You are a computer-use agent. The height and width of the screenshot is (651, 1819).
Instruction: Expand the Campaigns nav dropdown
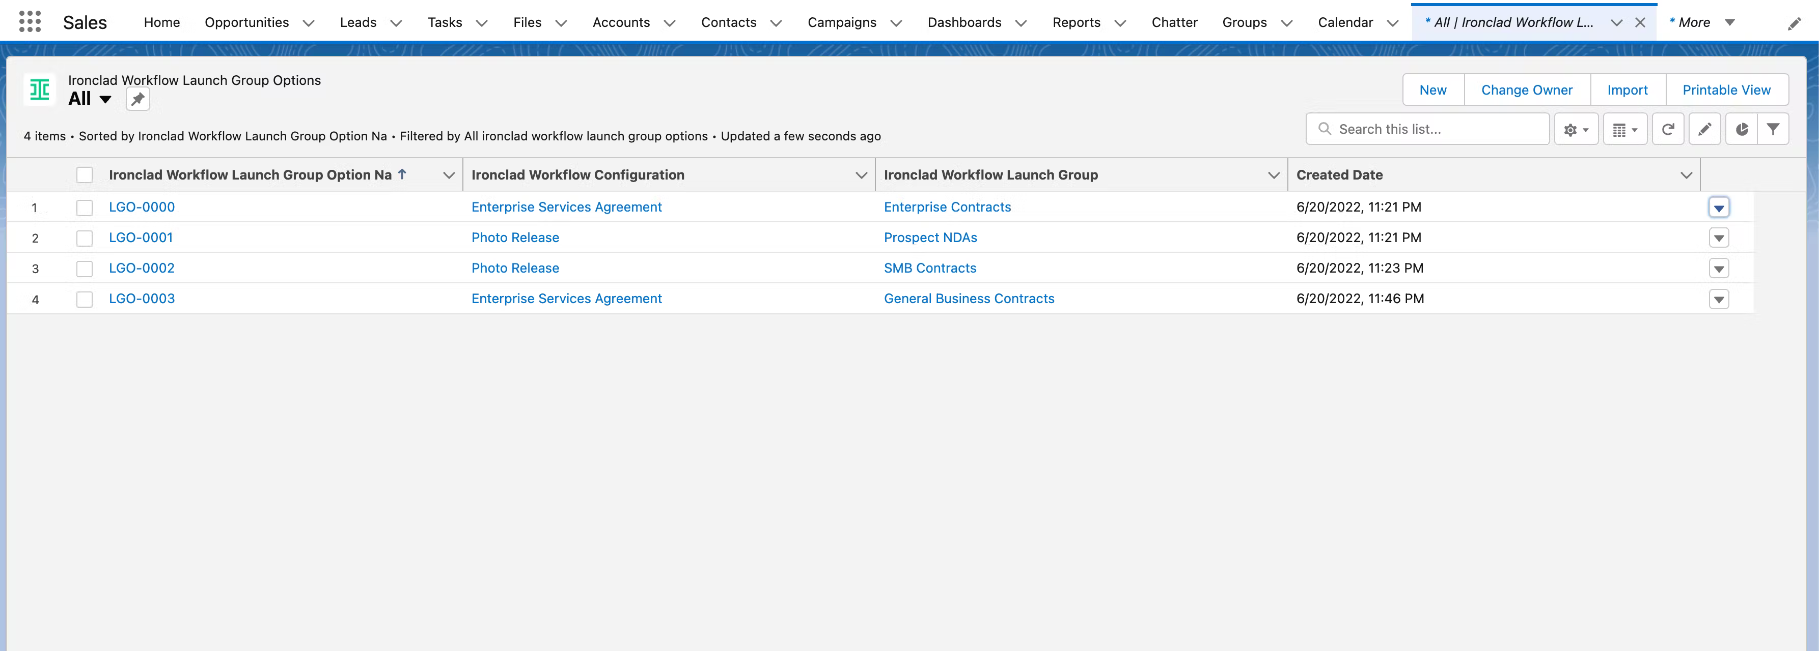click(896, 22)
